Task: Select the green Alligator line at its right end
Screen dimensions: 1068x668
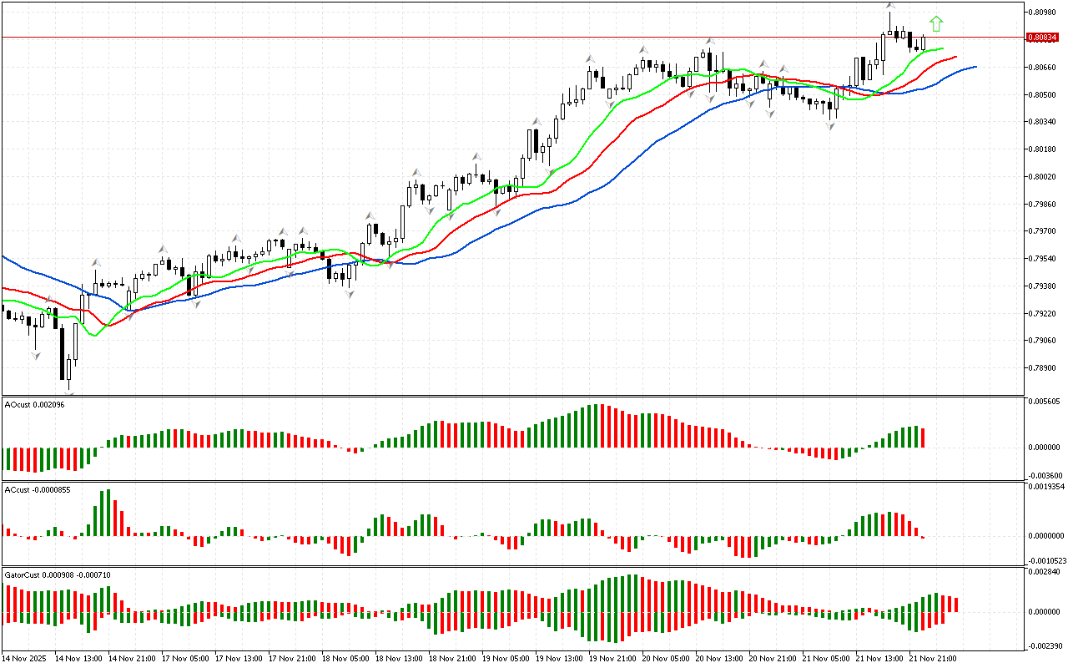Action: (x=941, y=48)
